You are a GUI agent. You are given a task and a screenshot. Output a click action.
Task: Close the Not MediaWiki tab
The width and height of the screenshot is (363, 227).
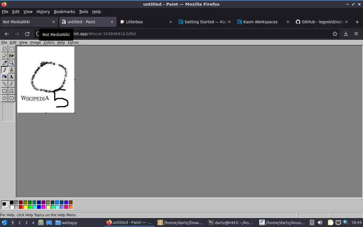[x=54, y=22]
